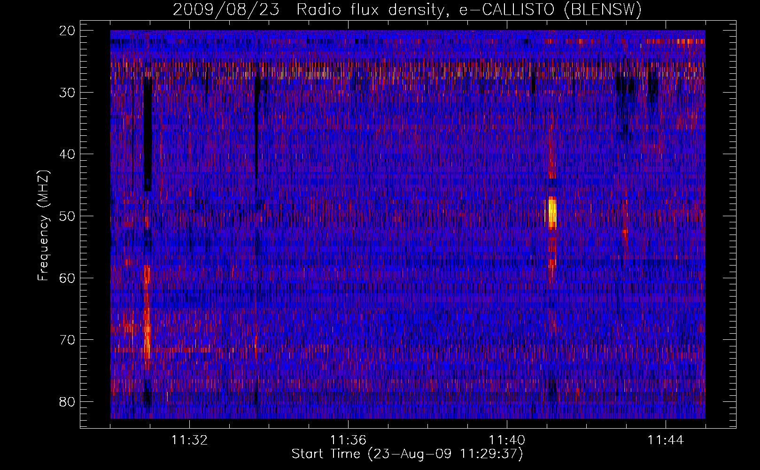760x470 pixels.
Task: Click the 'Frequency (MHZ)' axis label
Action: [44, 226]
